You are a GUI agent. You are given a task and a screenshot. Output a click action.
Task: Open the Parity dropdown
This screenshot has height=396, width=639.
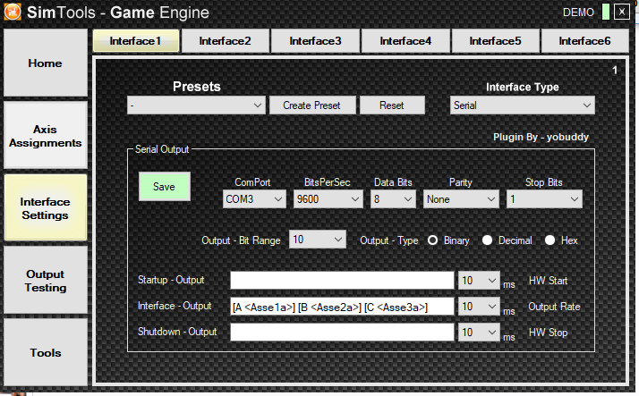pyautogui.click(x=461, y=199)
